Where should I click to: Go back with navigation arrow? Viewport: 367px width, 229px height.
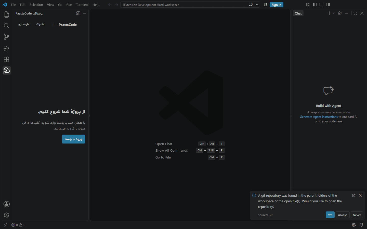point(110,5)
